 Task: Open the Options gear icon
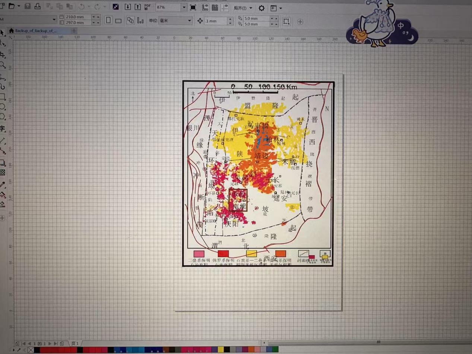(x=262, y=8)
